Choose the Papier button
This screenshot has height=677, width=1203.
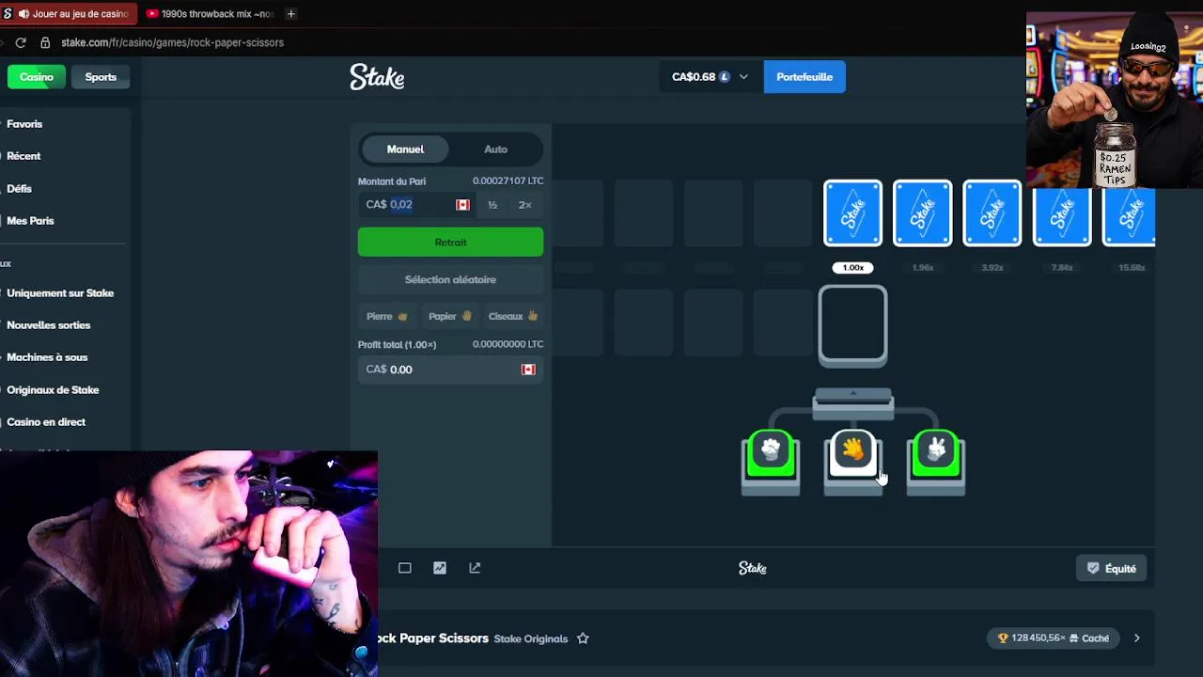click(450, 317)
